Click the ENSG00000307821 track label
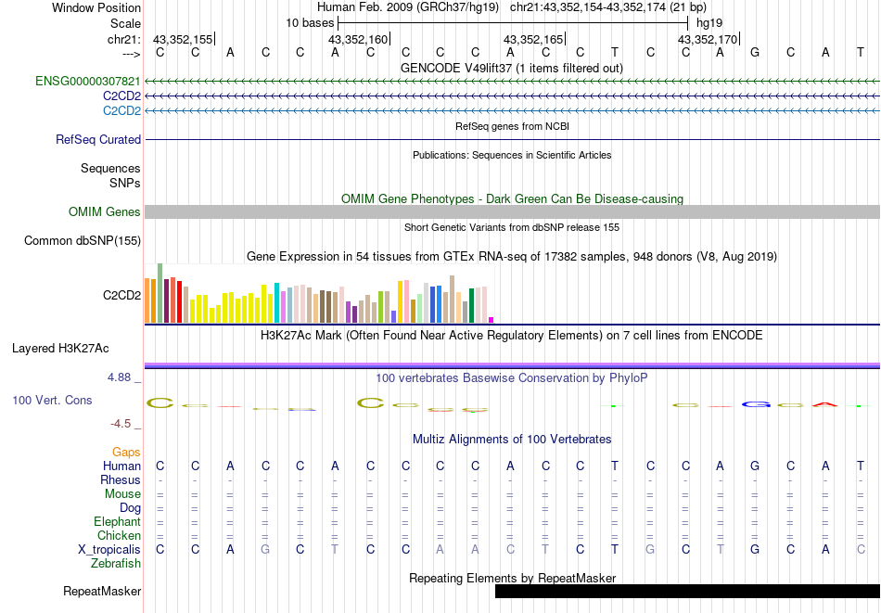The height and width of the screenshot is (613, 881). coord(88,82)
